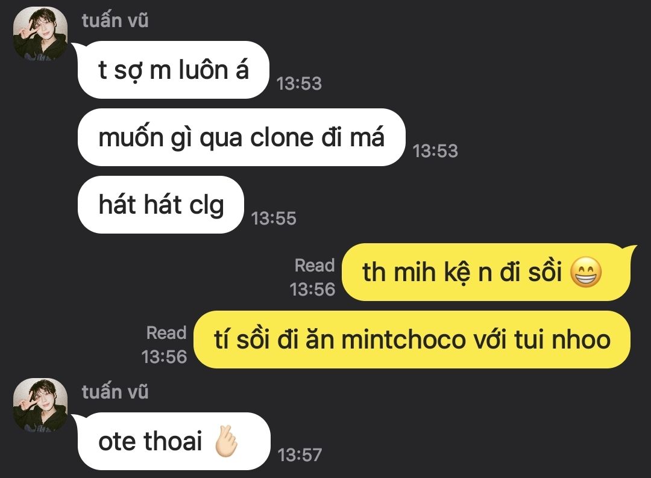Click the finger heart emoji after 'ote thoai'

pos(226,441)
